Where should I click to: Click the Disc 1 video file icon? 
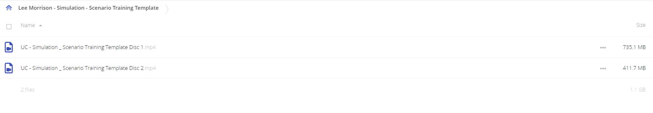pyautogui.click(x=9, y=47)
